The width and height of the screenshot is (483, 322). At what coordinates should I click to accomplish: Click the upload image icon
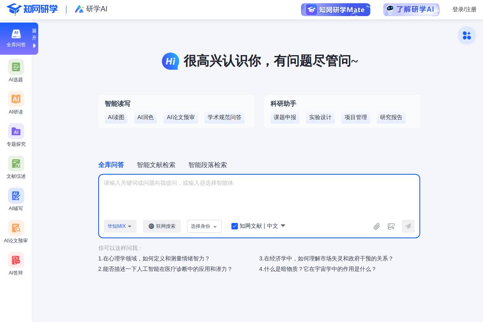tap(391, 226)
